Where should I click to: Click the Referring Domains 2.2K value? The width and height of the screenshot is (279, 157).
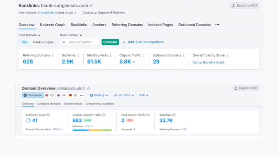(x=184, y=130)
